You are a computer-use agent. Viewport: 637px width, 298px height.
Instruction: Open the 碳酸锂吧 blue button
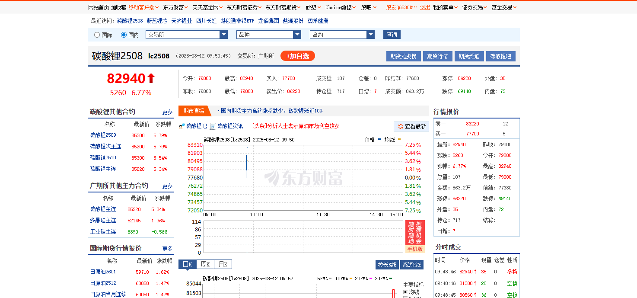(501, 56)
